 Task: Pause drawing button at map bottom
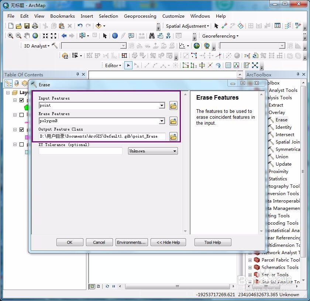(x=114, y=286)
